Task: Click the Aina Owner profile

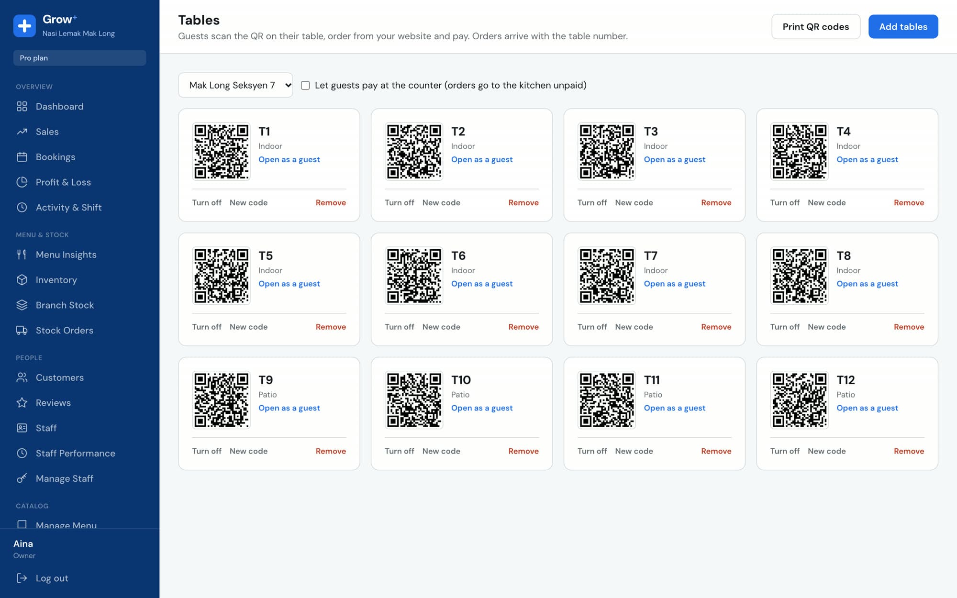Action: 24,549
